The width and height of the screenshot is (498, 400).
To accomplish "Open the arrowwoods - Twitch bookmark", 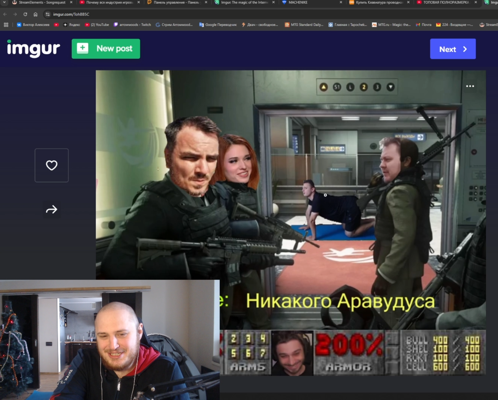I will (x=132, y=25).
